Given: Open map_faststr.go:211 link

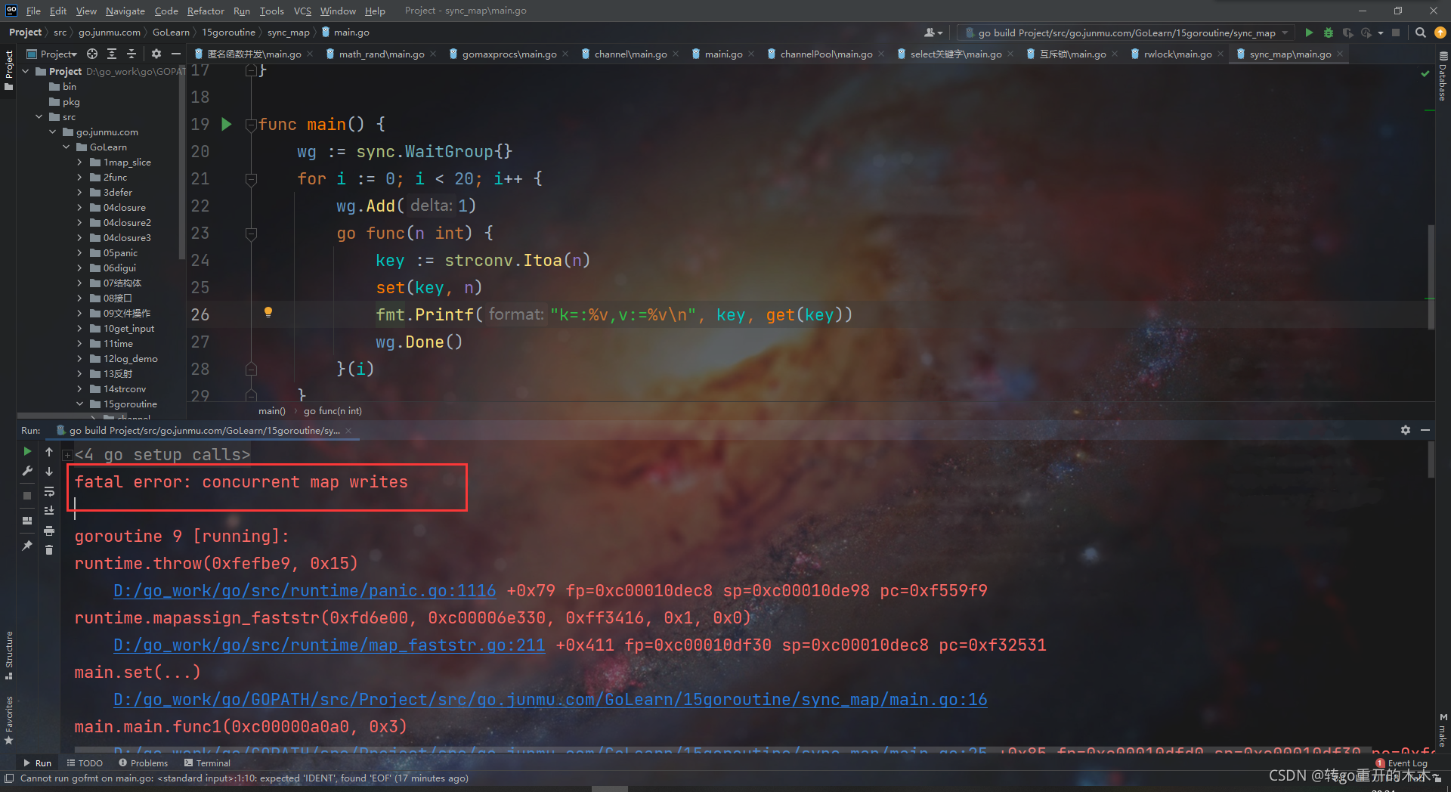Looking at the screenshot, I should 329,645.
